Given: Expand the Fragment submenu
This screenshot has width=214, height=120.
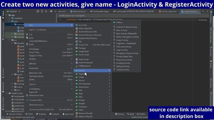Looking at the screenshot, I should [x=93, y=74].
